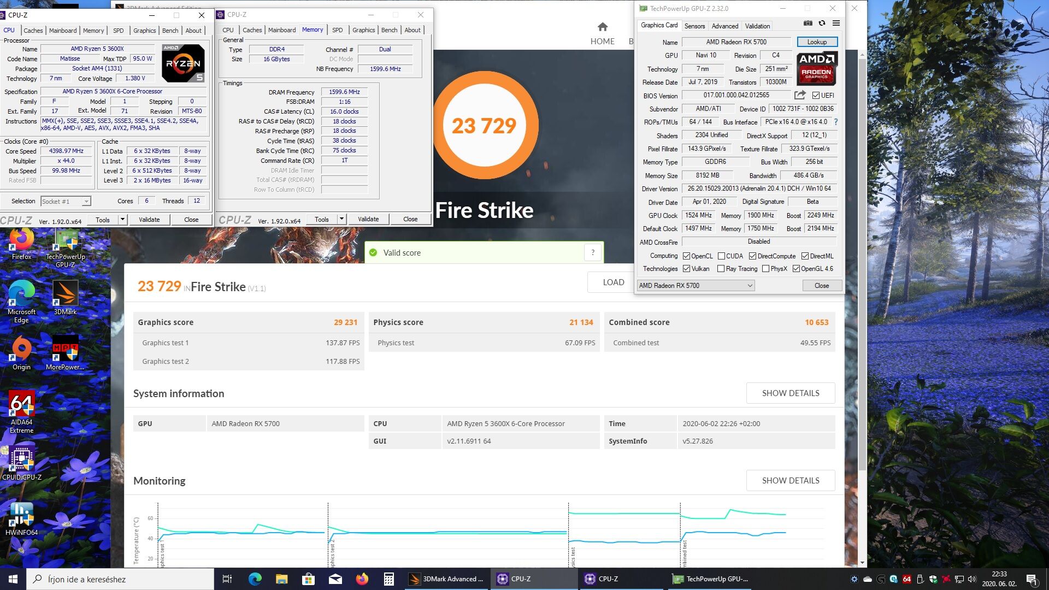The height and width of the screenshot is (590, 1049).
Task: Open Caches tab in processor CPU-Z window
Action: [33, 31]
